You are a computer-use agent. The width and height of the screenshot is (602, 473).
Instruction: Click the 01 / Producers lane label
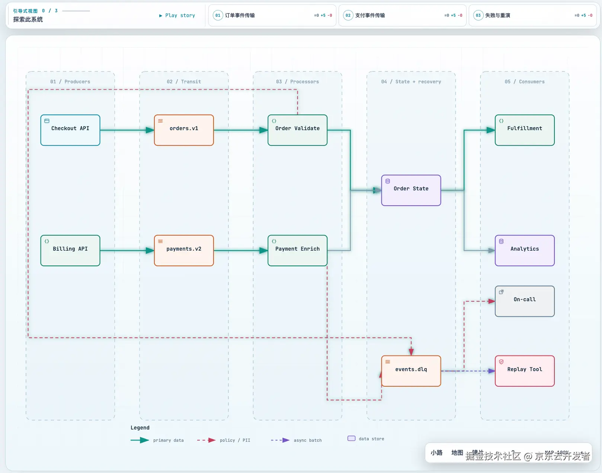click(70, 81)
